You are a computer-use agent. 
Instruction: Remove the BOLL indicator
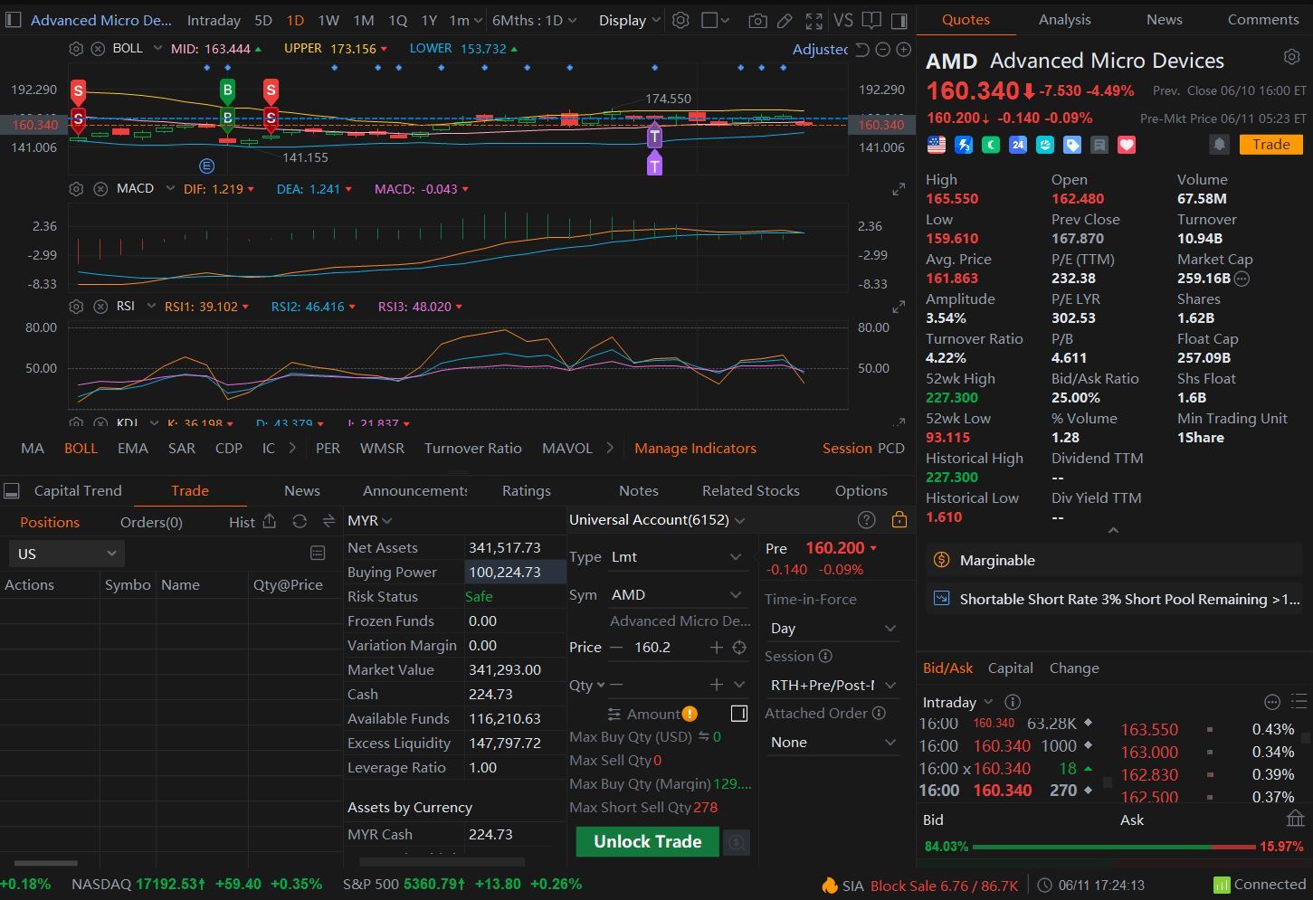click(100, 49)
